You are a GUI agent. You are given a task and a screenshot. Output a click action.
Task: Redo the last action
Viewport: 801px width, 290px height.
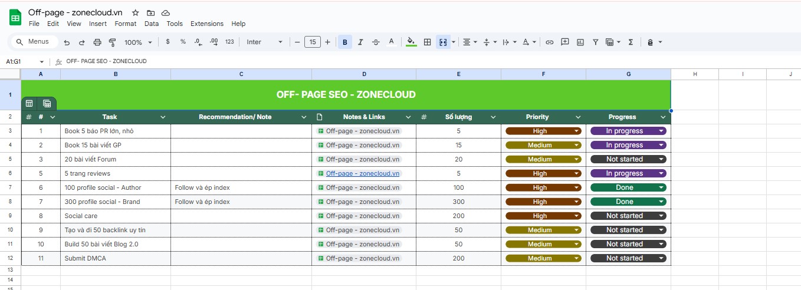tap(82, 42)
